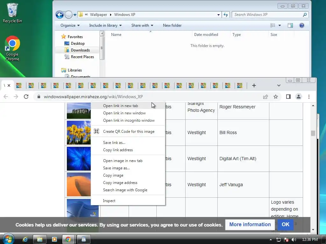326x244 pixels.
Task: Select Copy link address
Action: (x=128, y=150)
